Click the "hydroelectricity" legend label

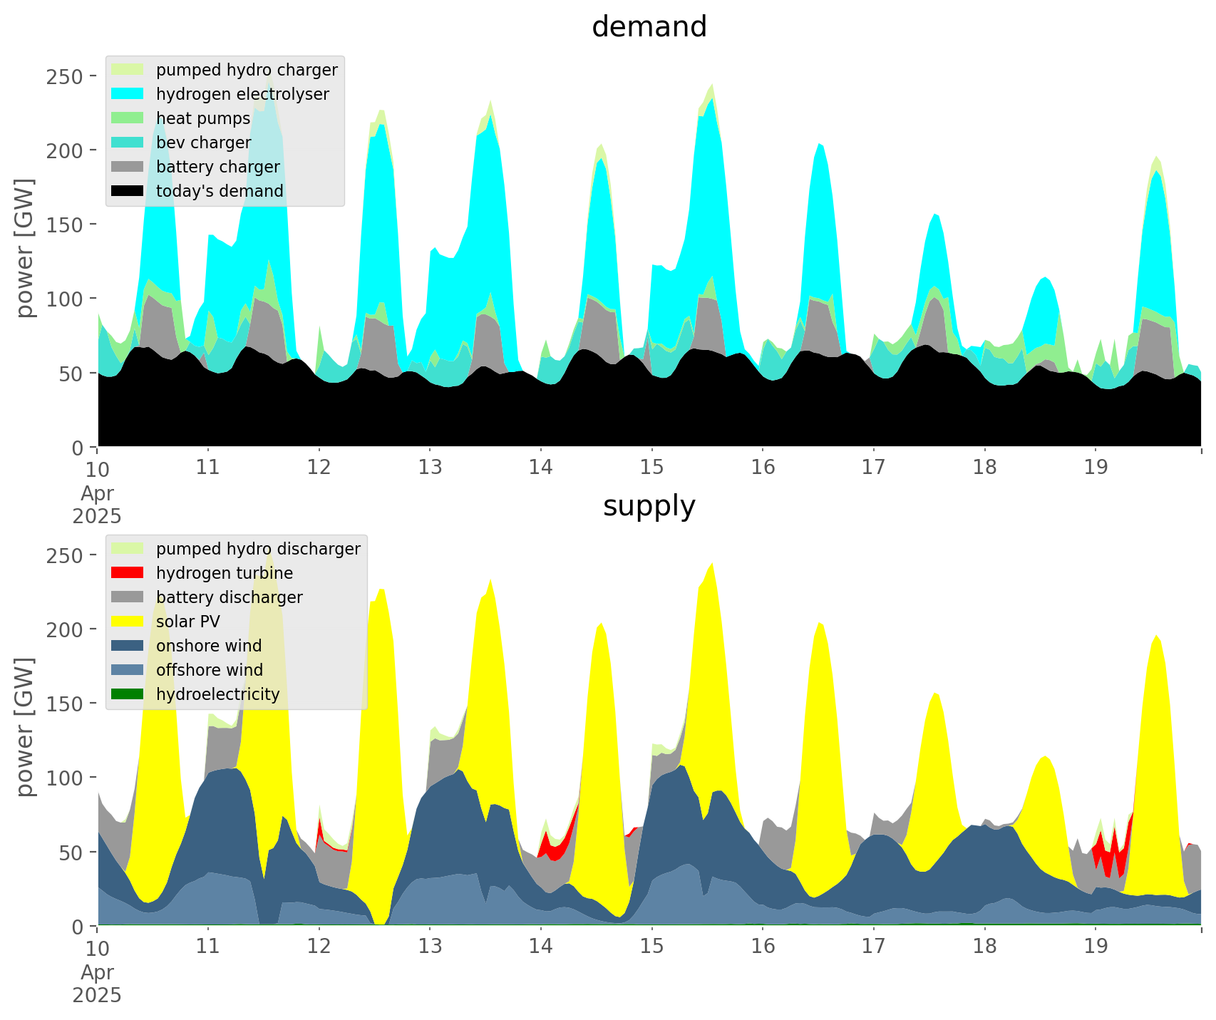point(218,695)
